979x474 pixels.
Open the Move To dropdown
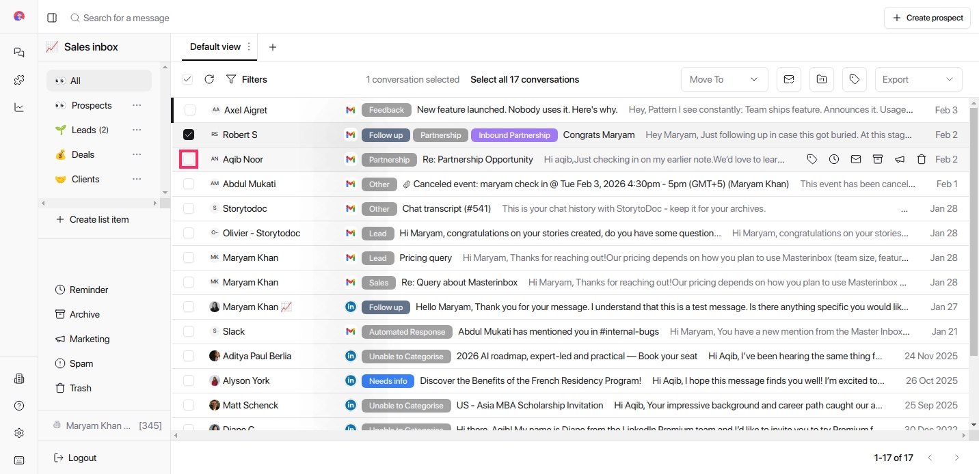pyautogui.click(x=724, y=79)
